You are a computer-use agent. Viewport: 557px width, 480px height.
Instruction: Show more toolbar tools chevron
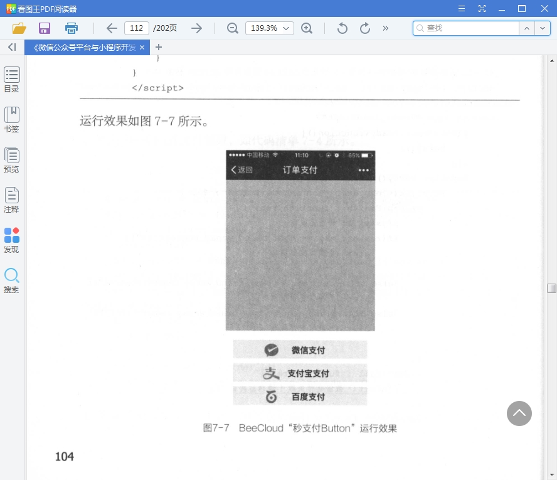[x=385, y=28]
